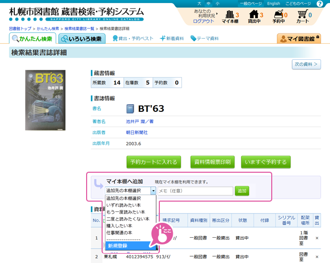This screenshot has width=330, height=263.
Task: Open the マイ本棚 bookshelf icon
Action: pos(230,17)
